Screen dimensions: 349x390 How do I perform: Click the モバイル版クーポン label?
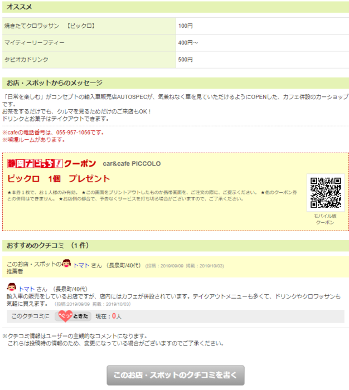coord(326,219)
